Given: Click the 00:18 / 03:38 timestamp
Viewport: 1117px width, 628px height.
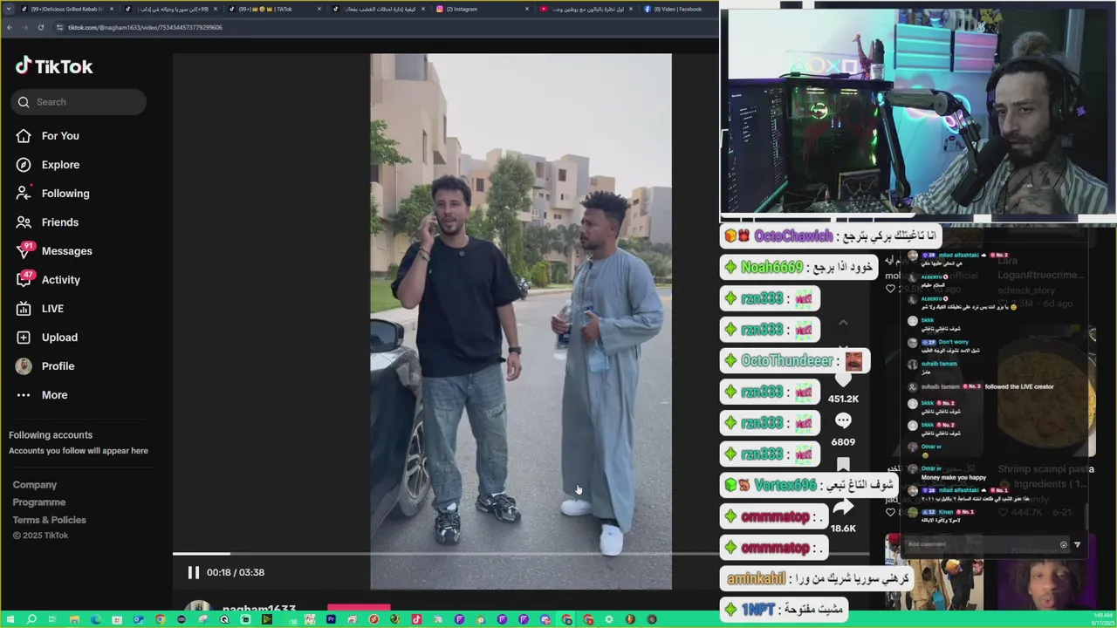Looking at the screenshot, I should tap(236, 572).
